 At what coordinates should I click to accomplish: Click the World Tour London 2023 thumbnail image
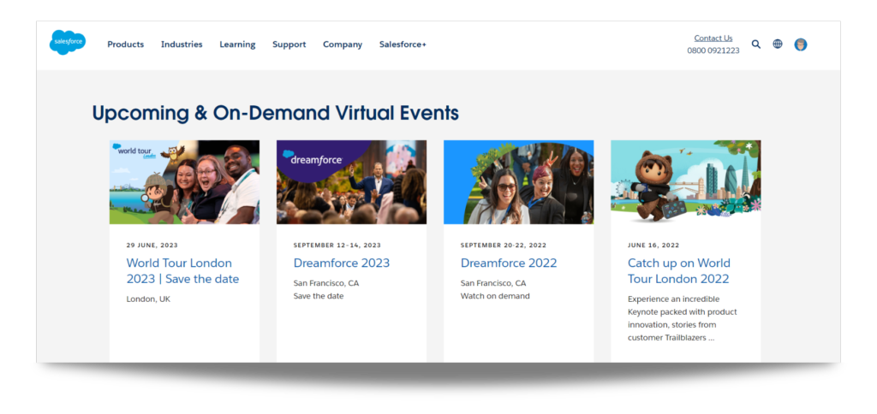(x=185, y=182)
